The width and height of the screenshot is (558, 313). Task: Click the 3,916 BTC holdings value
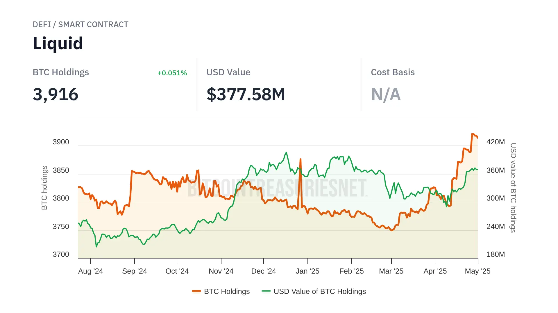[56, 94]
